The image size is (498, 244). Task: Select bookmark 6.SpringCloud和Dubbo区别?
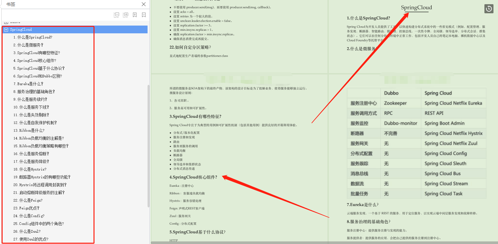point(38,76)
